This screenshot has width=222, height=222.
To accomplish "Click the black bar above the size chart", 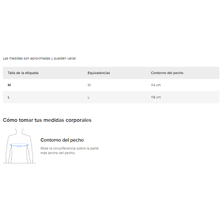I will [111, 26].
